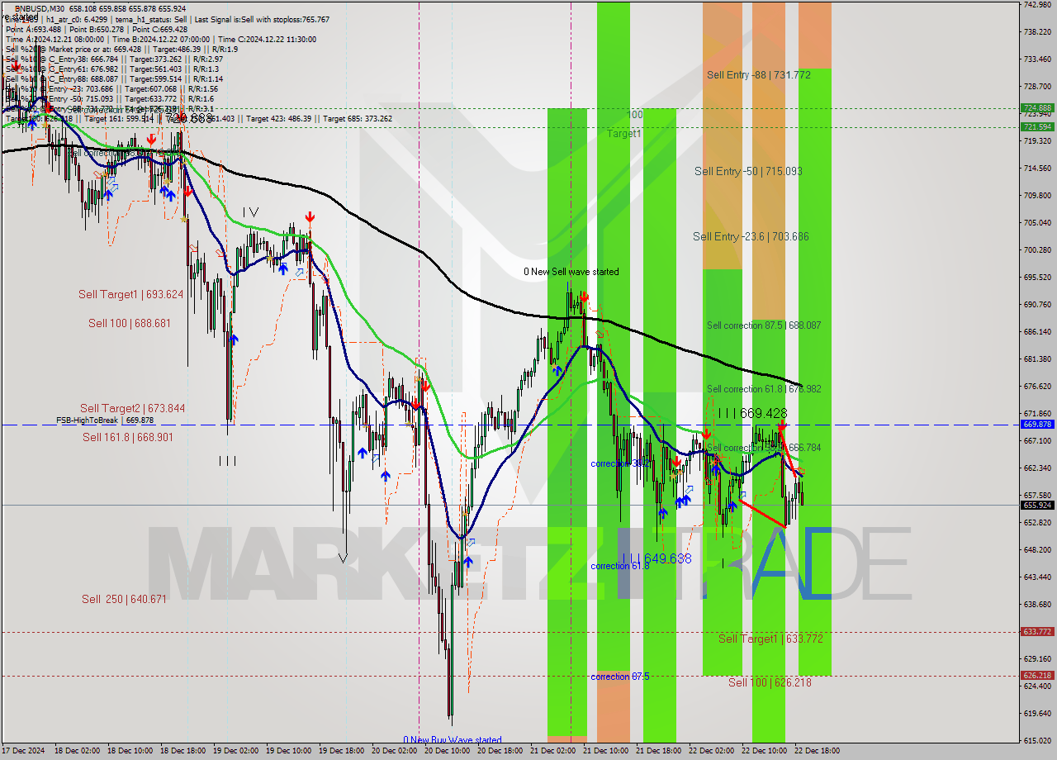Click the '21 Dec 02:00' time axis label
The width and height of the screenshot is (1057, 760).
point(552,751)
